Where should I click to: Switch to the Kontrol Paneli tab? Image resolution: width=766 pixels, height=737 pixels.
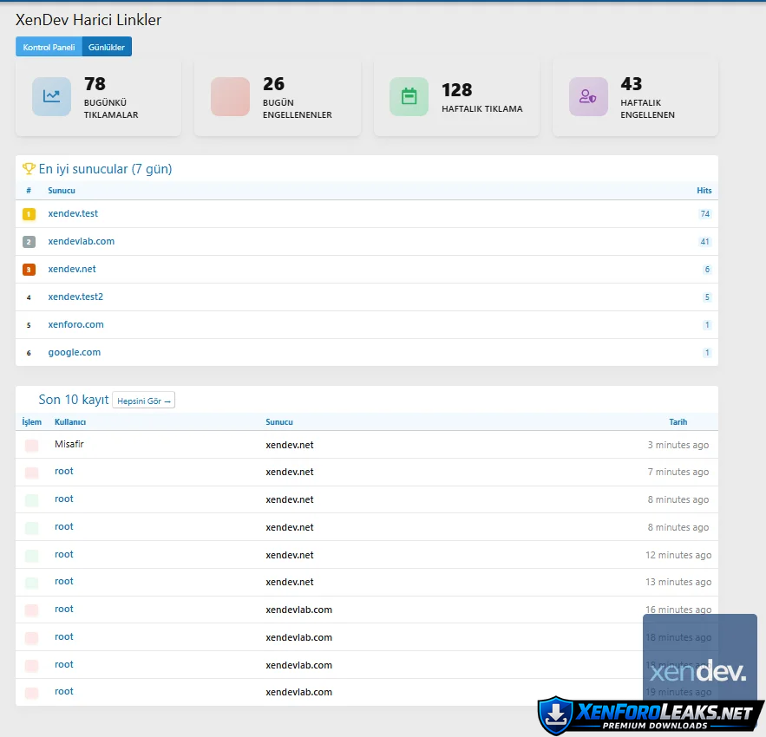tap(49, 47)
